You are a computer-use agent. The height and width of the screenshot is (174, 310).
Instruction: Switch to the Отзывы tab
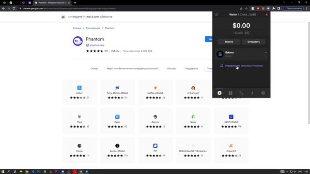171,69
